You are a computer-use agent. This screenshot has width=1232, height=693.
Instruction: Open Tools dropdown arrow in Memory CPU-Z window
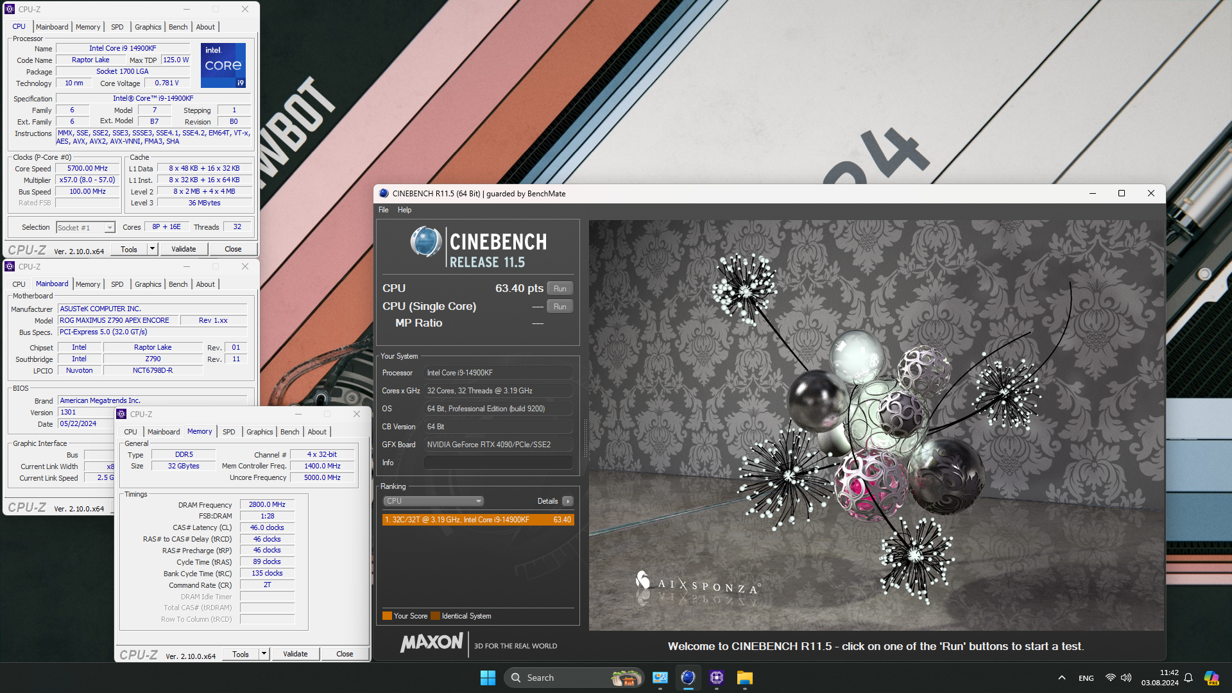point(264,654)
